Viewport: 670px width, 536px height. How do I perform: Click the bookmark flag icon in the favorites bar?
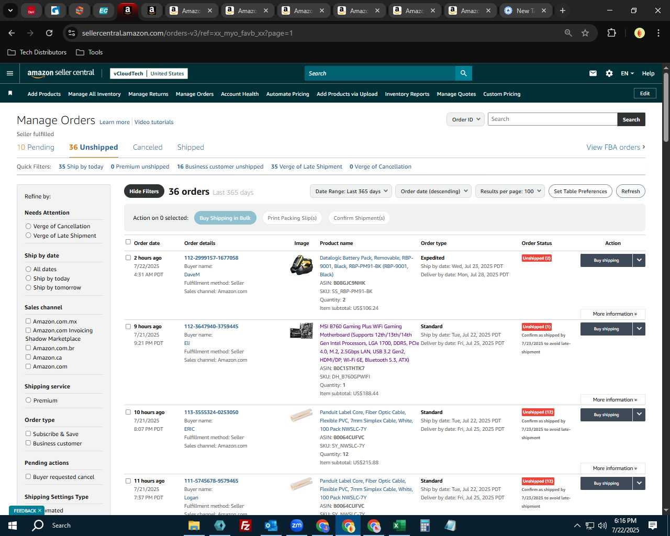(x=9, y=94)
